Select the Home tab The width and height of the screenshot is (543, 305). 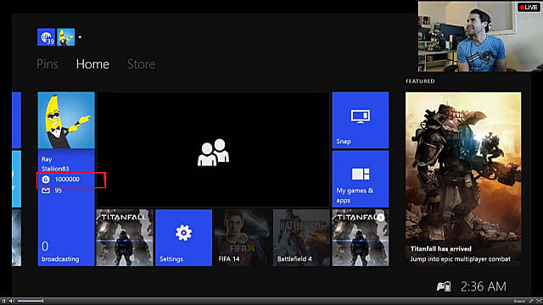pos(92,64)
